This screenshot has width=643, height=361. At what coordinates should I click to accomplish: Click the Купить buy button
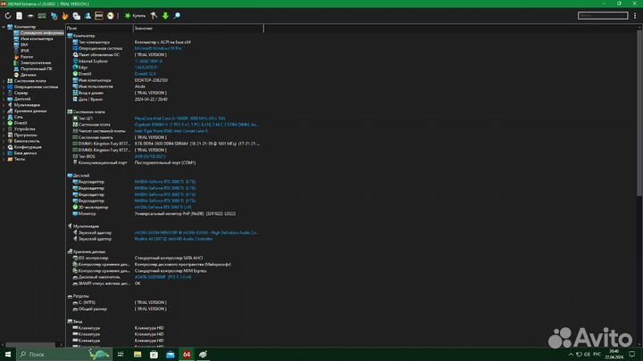pyautogui.click(x=135, y=15)
